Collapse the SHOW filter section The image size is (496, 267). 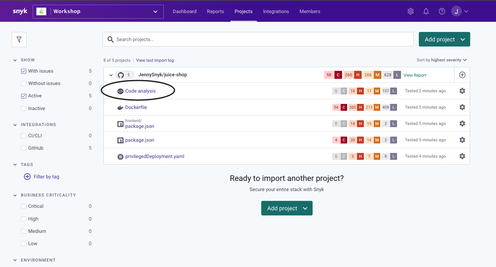click(x=15, y=60)
